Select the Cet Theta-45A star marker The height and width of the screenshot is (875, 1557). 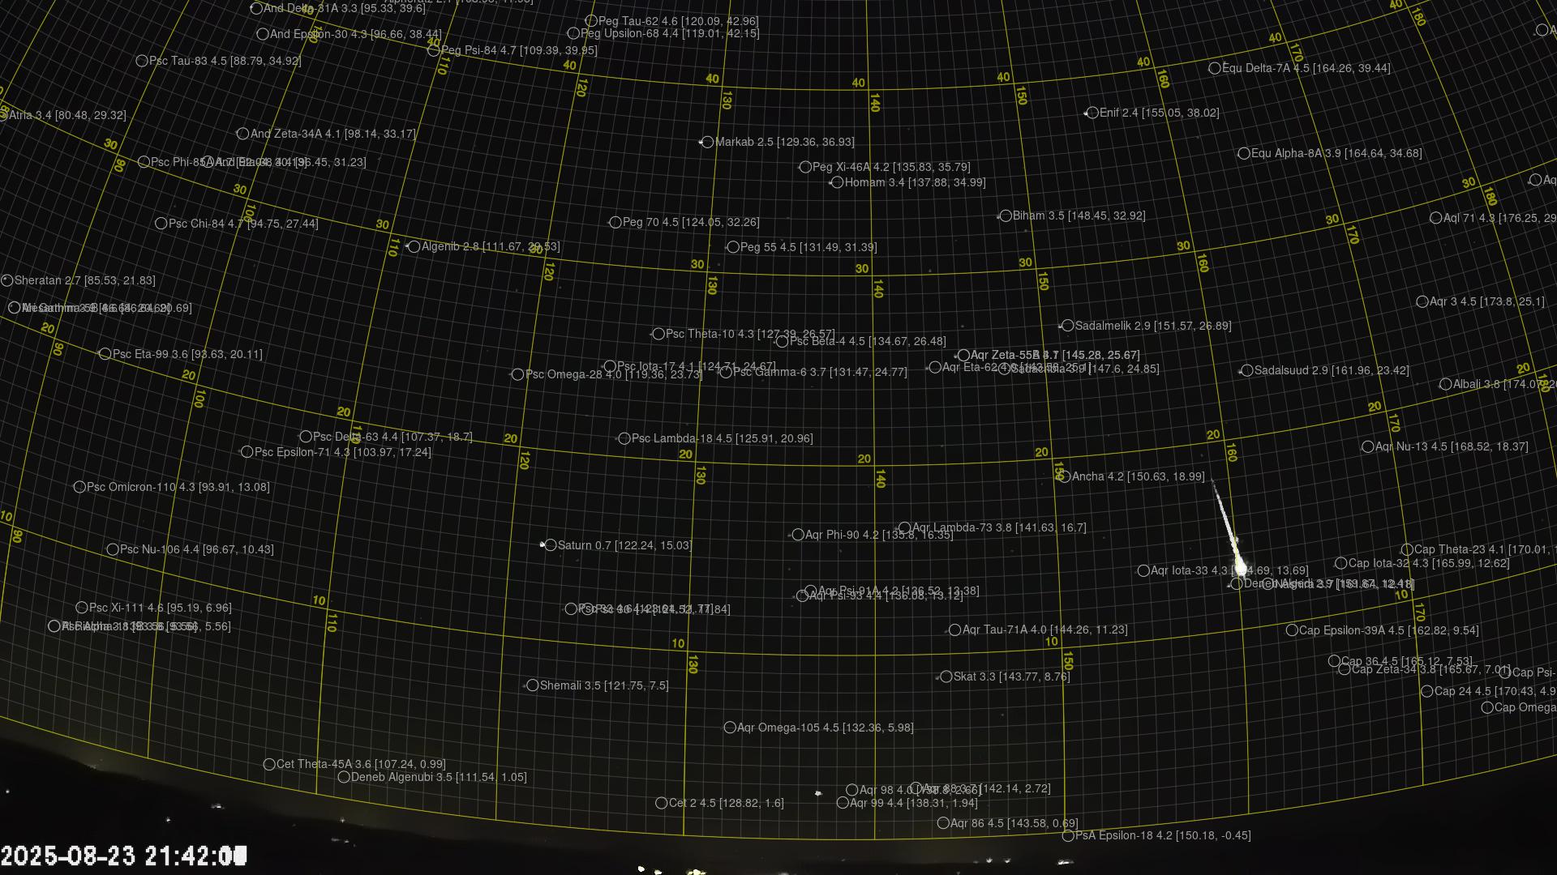coord(269,764)
